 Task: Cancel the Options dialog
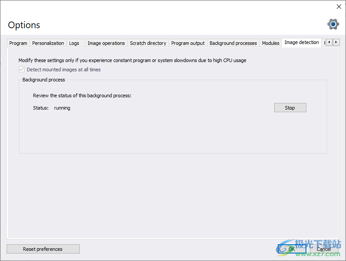(x=324, y=249)
